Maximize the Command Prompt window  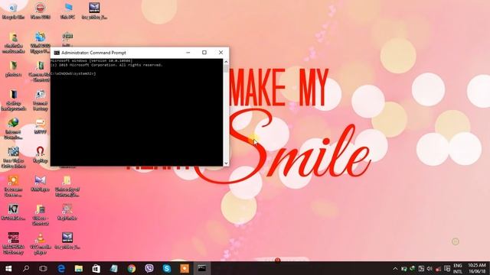(x=204, y=53)
